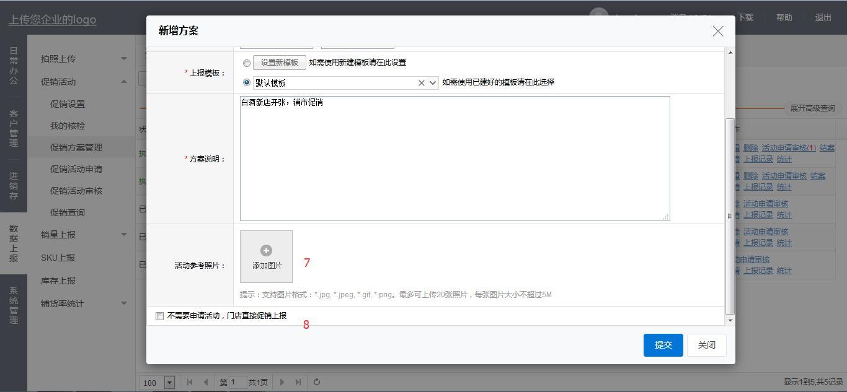Click the refresh icon in pagination bar
Screen dimensions: 847x392
pos(317,382)
